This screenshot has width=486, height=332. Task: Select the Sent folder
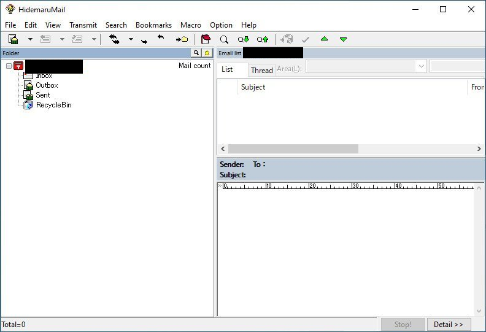point(43,95)
